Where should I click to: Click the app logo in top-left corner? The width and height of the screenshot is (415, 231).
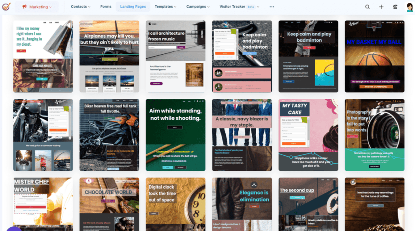point(6,7)
